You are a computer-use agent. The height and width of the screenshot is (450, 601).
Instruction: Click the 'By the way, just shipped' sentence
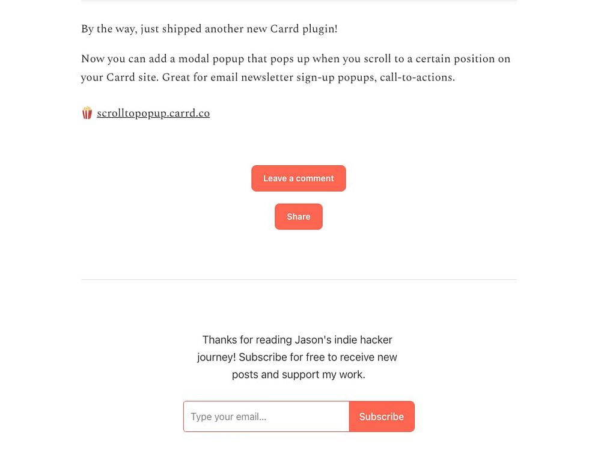click(x=209, y=29)
